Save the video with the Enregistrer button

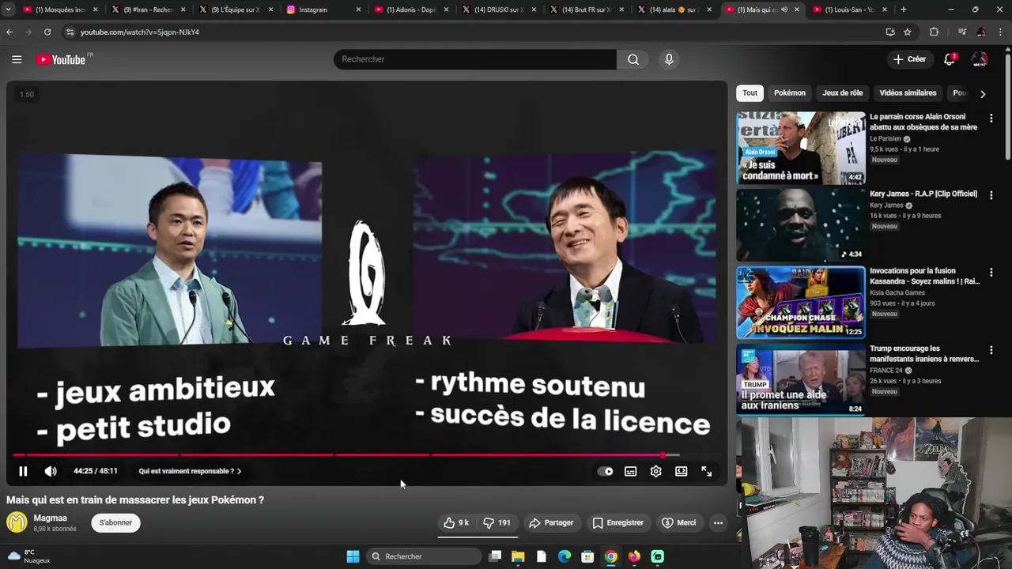click(x=617, y=522)
